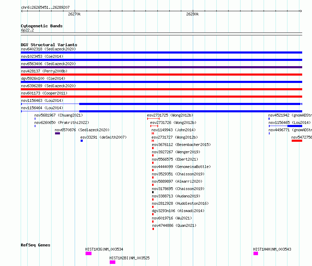Open the nsv1149943 (John2014) label
Screen dimensions: 312x266
[x=174, y=130]
